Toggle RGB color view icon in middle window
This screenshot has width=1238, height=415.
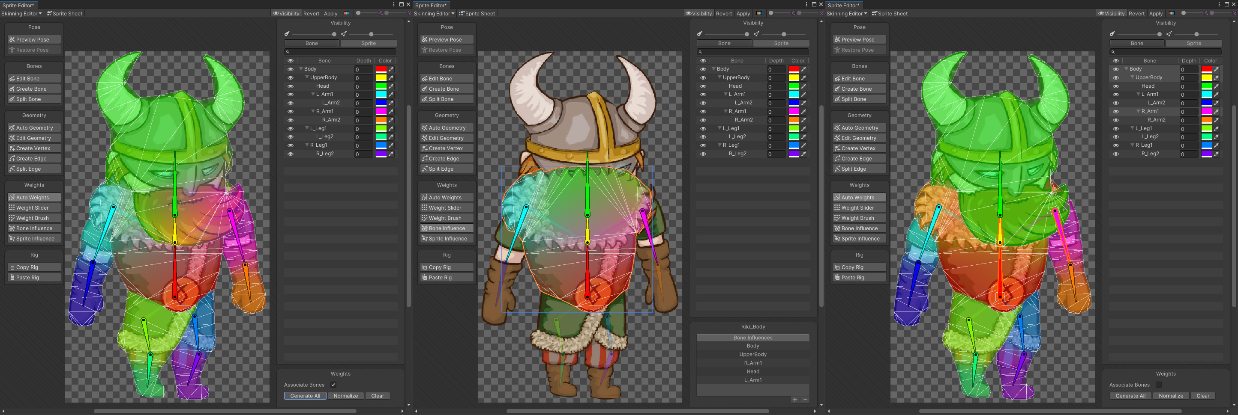(x=759, y=13)
